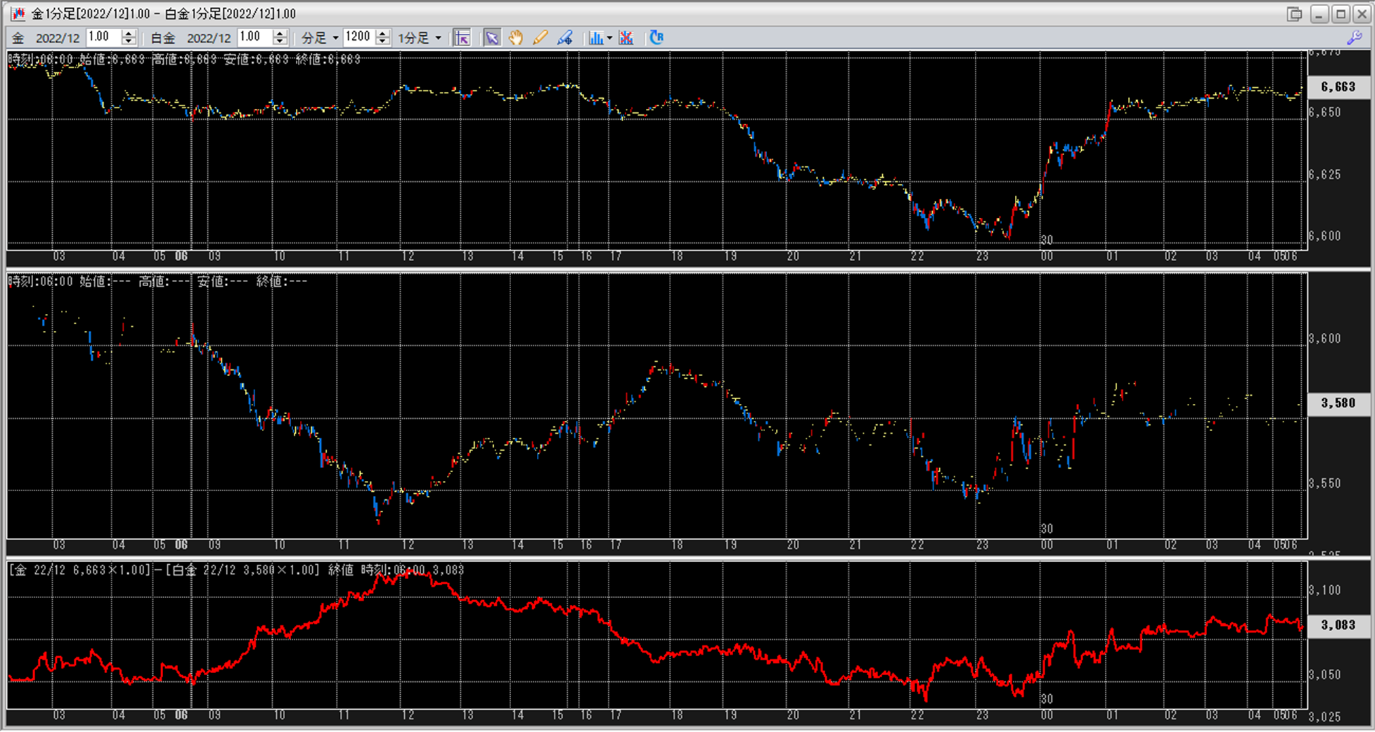Open the 1分足 interval dropdown
Image resolution: width=1375 pixels, height=732 pixels.
click(438, 38)
